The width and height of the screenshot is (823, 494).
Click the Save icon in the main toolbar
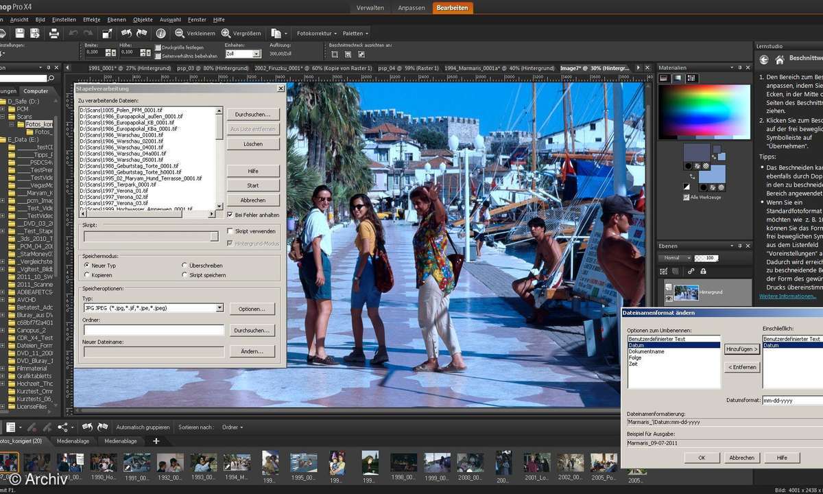click(19, 33)
